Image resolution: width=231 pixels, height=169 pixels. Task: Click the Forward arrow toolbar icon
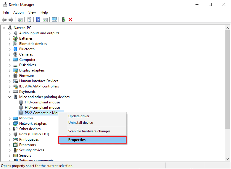click(11, 19)
